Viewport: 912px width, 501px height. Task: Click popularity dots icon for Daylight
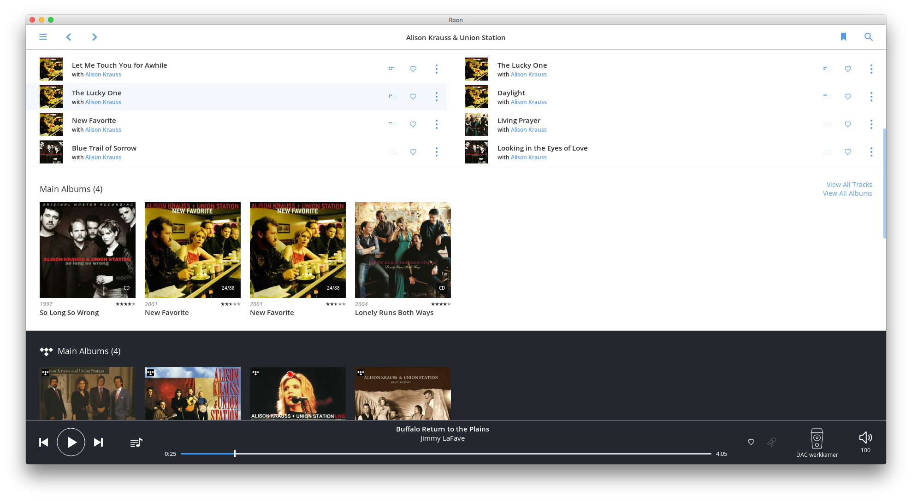click(828, 97)
